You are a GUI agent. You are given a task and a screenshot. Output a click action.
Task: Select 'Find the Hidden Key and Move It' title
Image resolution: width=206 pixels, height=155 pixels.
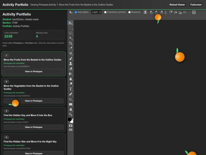[28, 115]
